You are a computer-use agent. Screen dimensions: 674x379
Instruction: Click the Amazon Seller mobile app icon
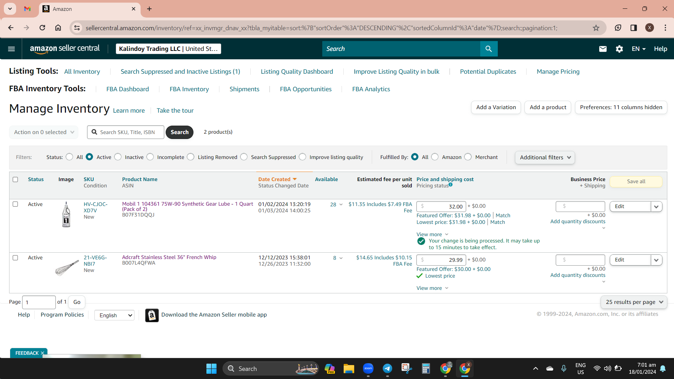click(152, 315)
